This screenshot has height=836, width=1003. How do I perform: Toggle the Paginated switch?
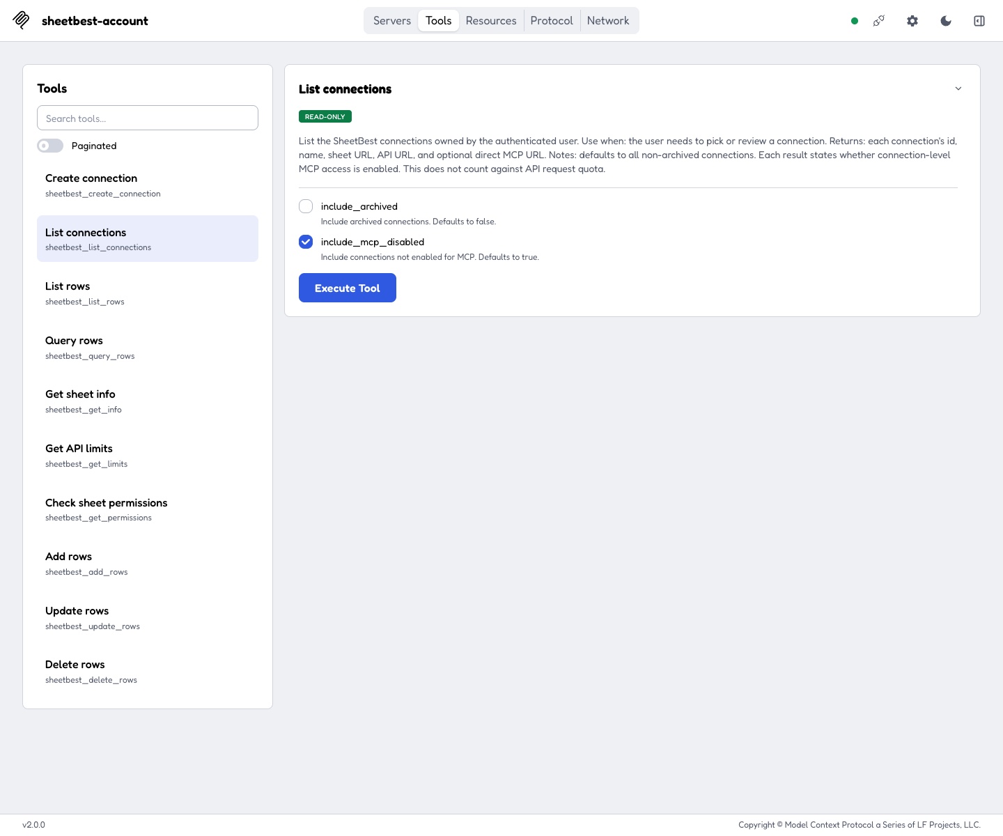pos(50,146)
